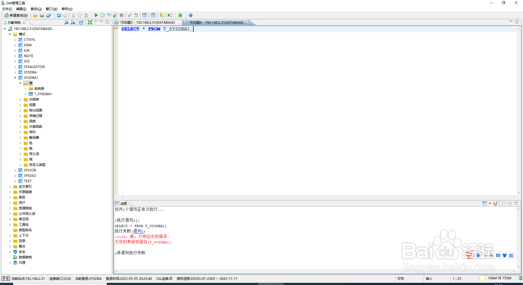Screen dimensions: 523x285
Task: Click the editor vertical scrollbar down arrow
Action: (x=519, y=193)
